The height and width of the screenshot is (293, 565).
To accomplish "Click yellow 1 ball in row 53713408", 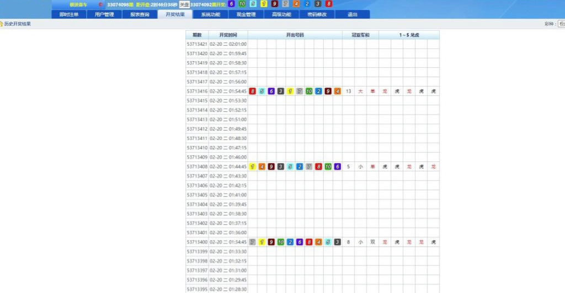I will (253, 166).
